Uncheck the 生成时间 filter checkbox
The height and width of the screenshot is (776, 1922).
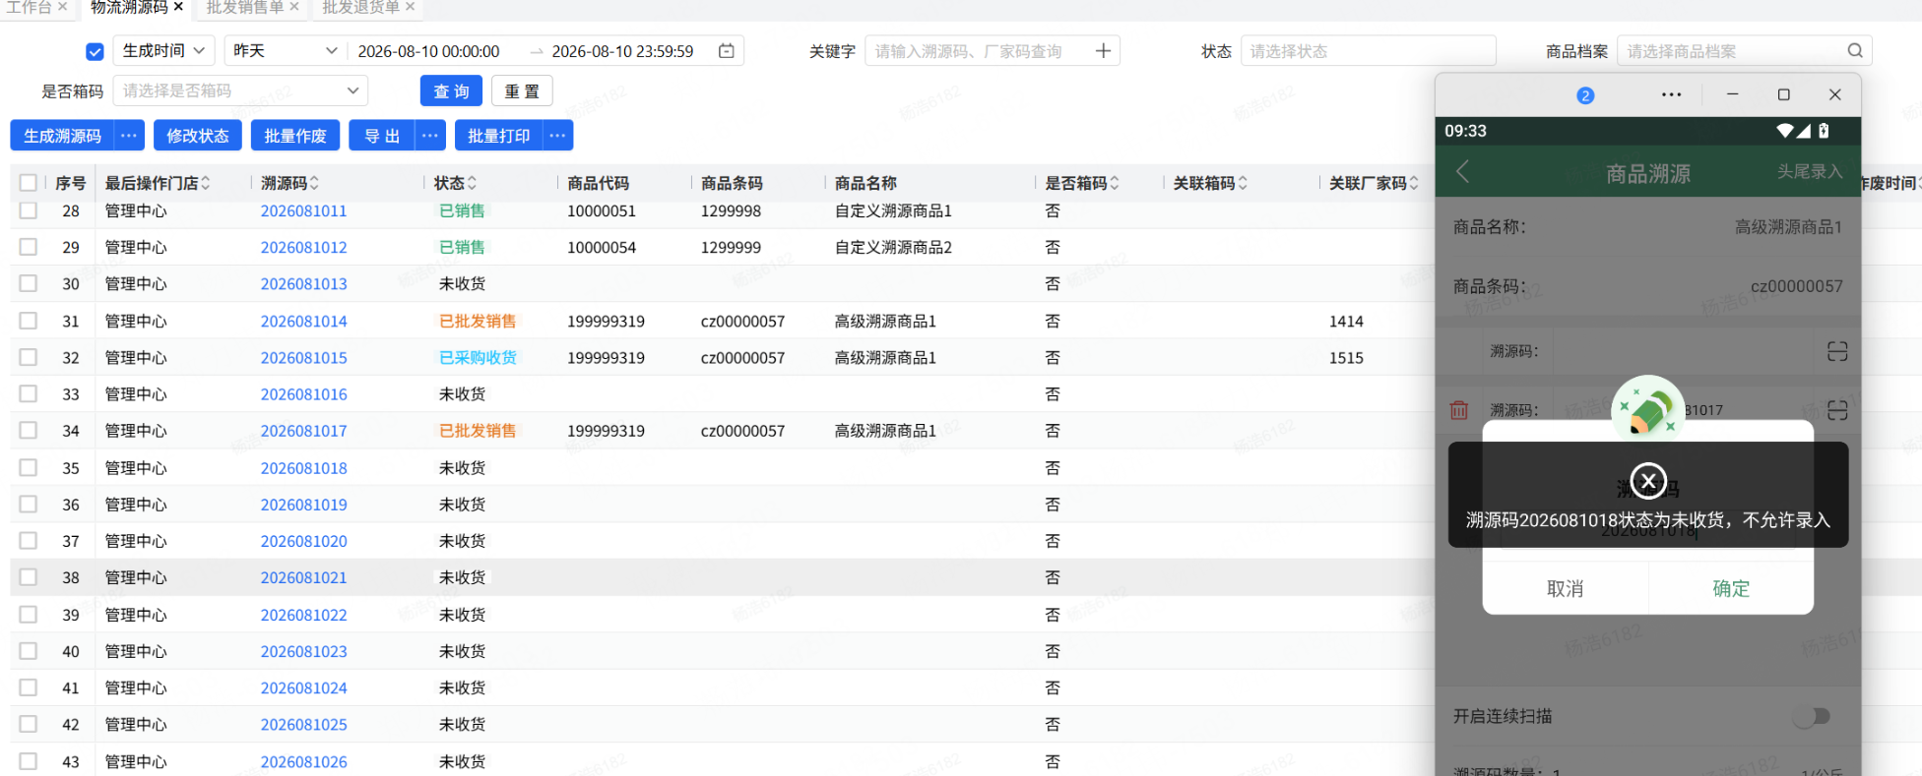click(x=95, y=51)
